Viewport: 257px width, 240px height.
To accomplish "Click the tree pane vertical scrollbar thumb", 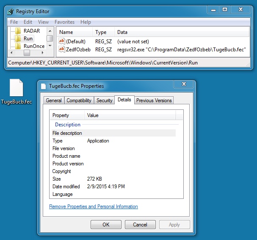I will pos(50,39).
